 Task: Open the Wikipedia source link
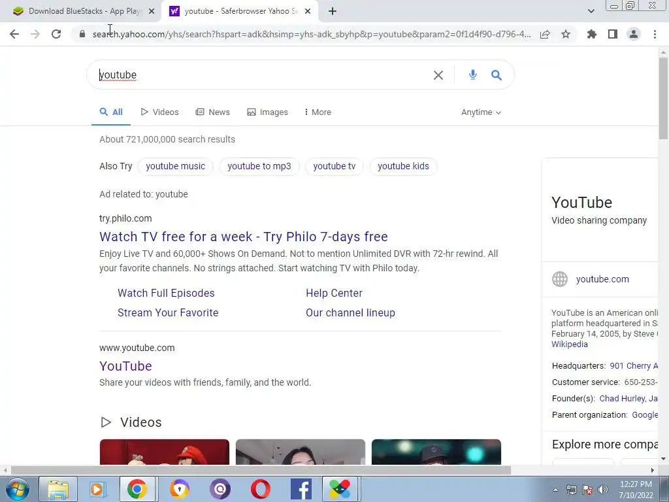click(569, 344)
